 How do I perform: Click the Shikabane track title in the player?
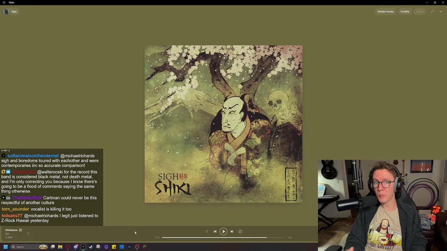pyautogui.click(x=11, y=230)
